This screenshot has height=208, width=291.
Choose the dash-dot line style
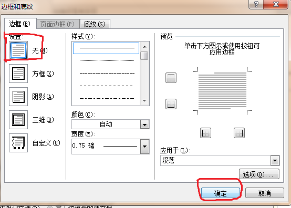[107, 98]
